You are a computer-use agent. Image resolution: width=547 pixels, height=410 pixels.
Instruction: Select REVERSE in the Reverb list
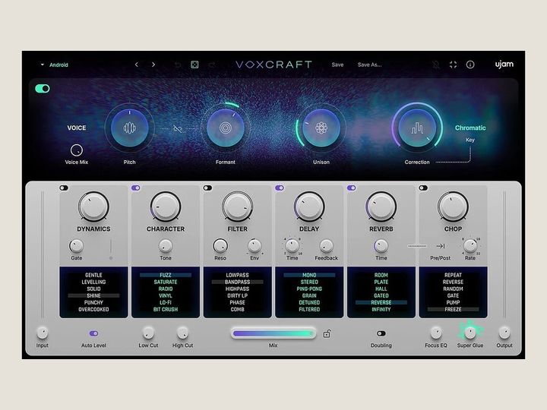tap(381, 303)
